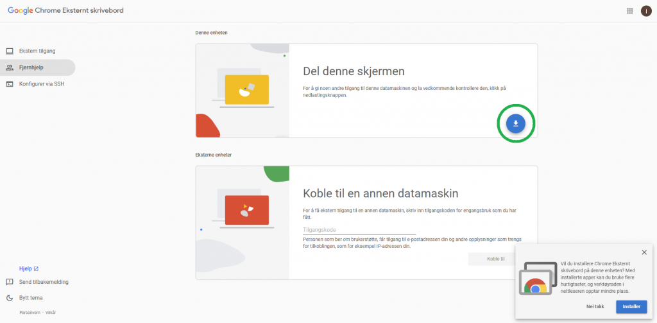Click the blue download button
The image size is (657, 323).
click(x=516, y=123)
